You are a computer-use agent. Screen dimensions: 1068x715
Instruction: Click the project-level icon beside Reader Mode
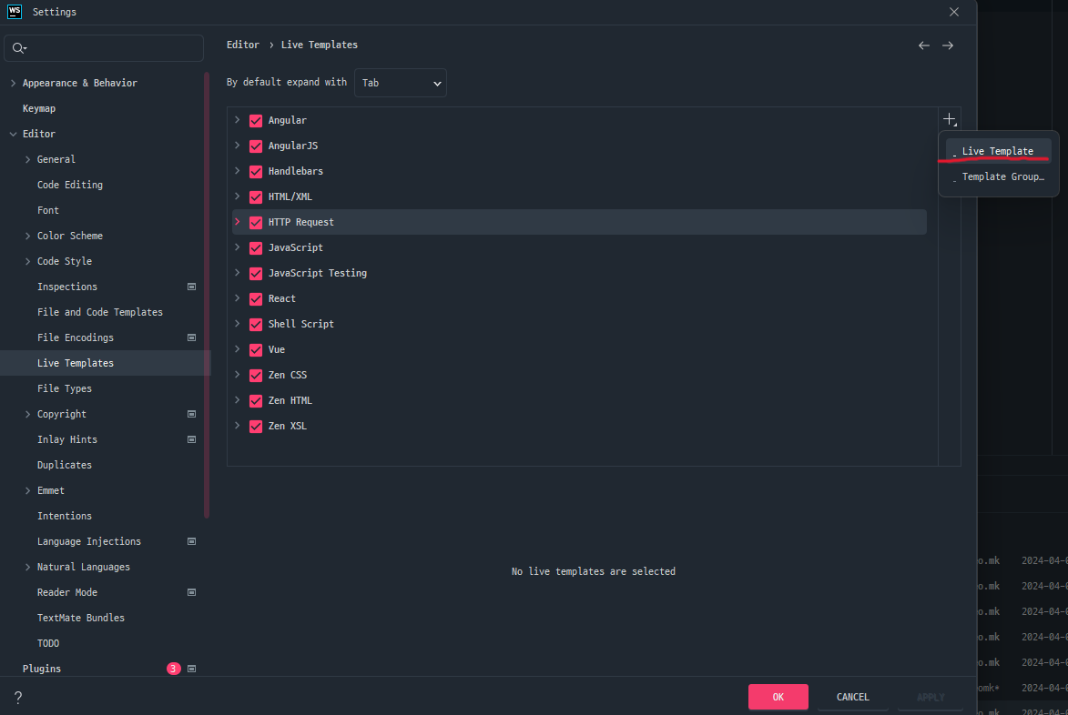pos(191,592)
